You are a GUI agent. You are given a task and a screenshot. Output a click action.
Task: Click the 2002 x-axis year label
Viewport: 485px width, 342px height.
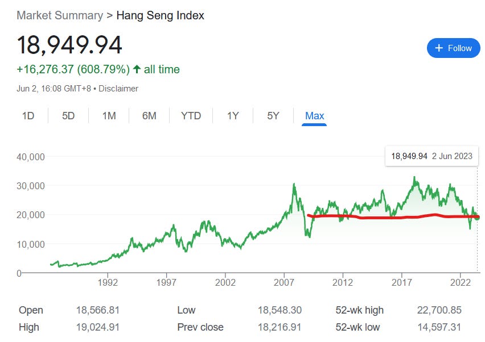point(225,282)
